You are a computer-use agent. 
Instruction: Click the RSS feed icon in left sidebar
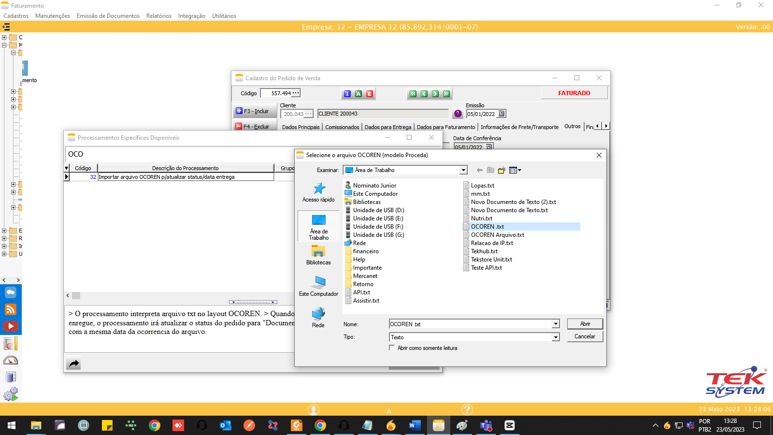click(11, 309)
